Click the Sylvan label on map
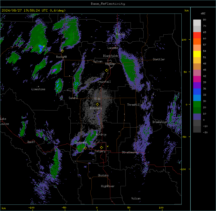This screenshot has width=216, height=211. [x=98, y=62]
